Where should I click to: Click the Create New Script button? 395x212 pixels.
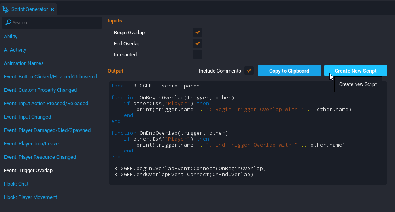click(355, 71)
